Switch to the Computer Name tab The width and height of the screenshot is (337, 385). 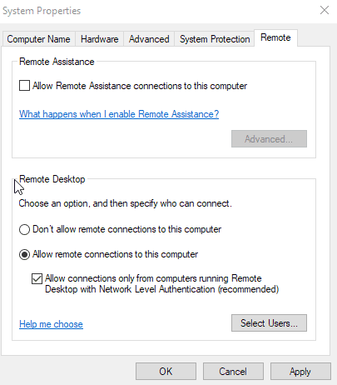click(x=38, y=39)
